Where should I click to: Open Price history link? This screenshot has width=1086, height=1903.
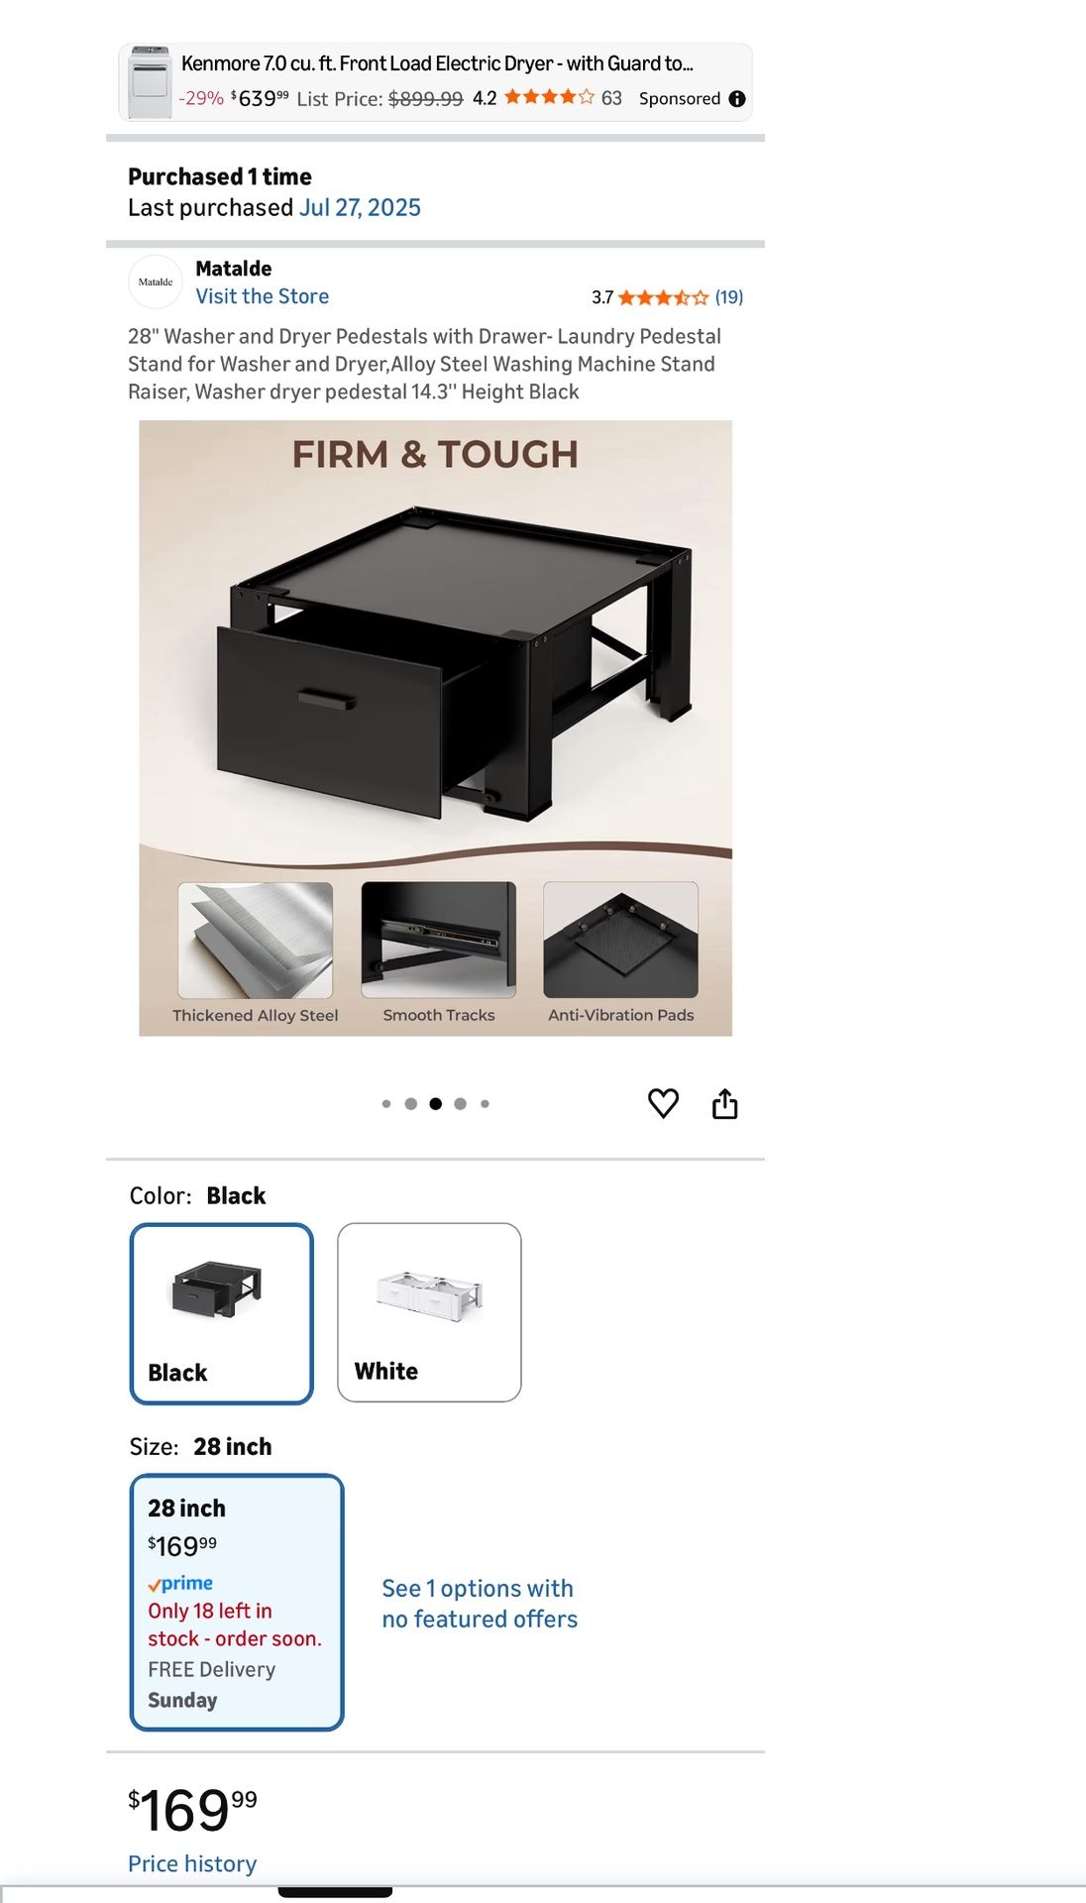[192, 1863]
